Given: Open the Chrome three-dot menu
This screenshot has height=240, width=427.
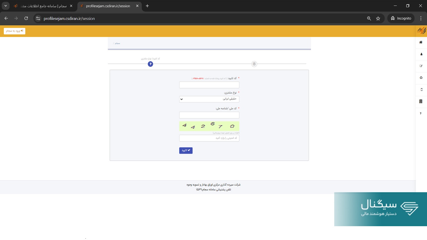Looking at the screenshot, I should pos(421,18).
